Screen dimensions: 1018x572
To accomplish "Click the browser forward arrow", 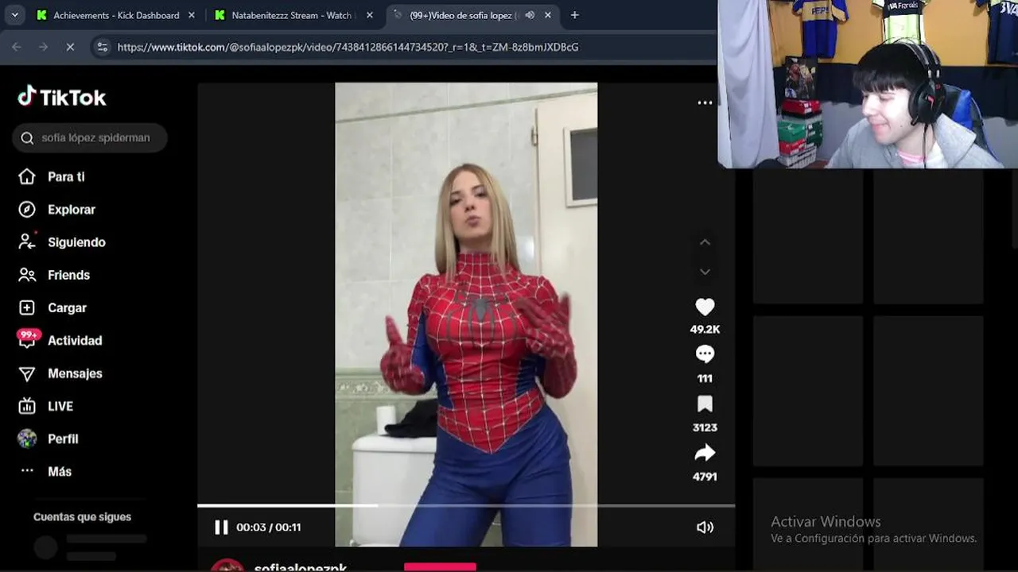I will tap(44, 47).
